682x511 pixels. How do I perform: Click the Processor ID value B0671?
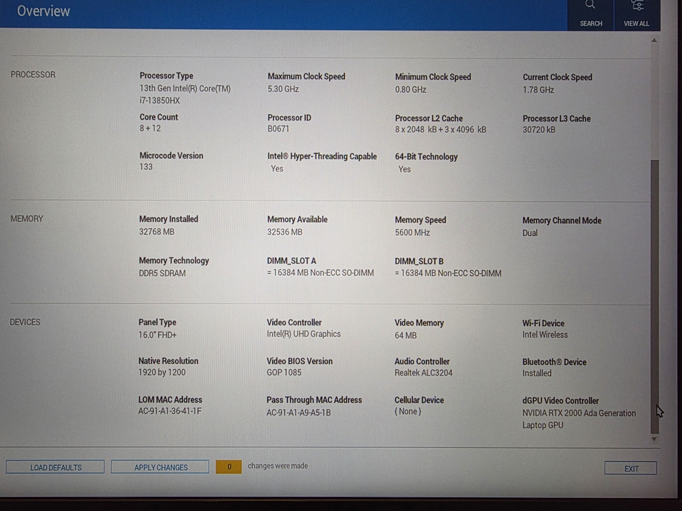click(x=278, y=129)
